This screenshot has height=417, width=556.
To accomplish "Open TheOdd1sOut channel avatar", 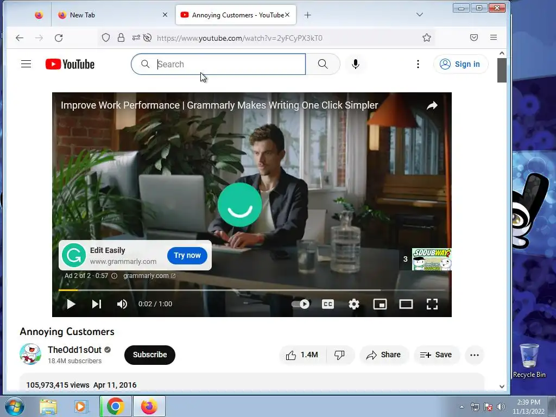I will [x=30, y=354].
